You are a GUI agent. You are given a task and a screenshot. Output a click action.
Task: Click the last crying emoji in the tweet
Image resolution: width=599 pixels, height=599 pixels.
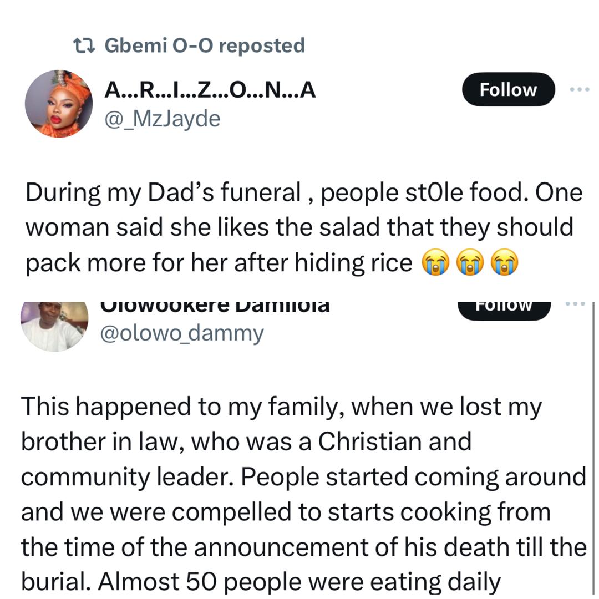504,263
